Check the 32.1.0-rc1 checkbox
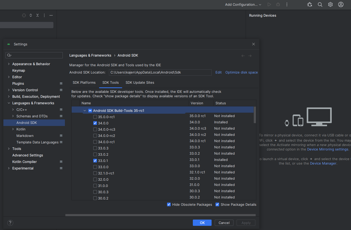The height and width of the screenshot is (230, 351). [95, 173]
